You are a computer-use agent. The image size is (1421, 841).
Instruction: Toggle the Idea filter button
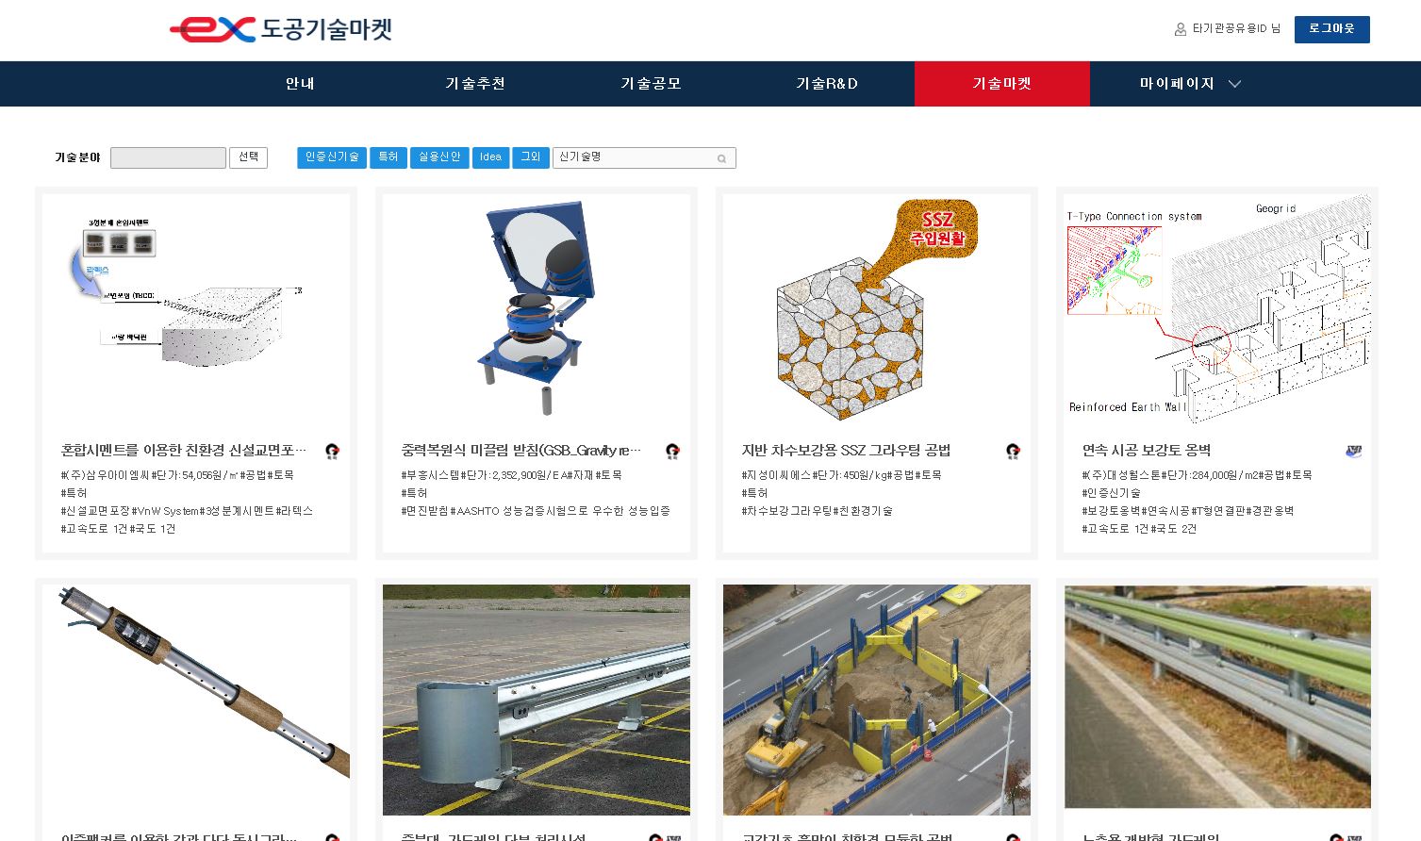(490, 157)
